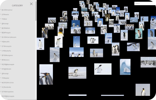Screen dimensions: 156x100
Task: Close the CATEGORY panel with the X icon
Action: click(x=31, y=4)
